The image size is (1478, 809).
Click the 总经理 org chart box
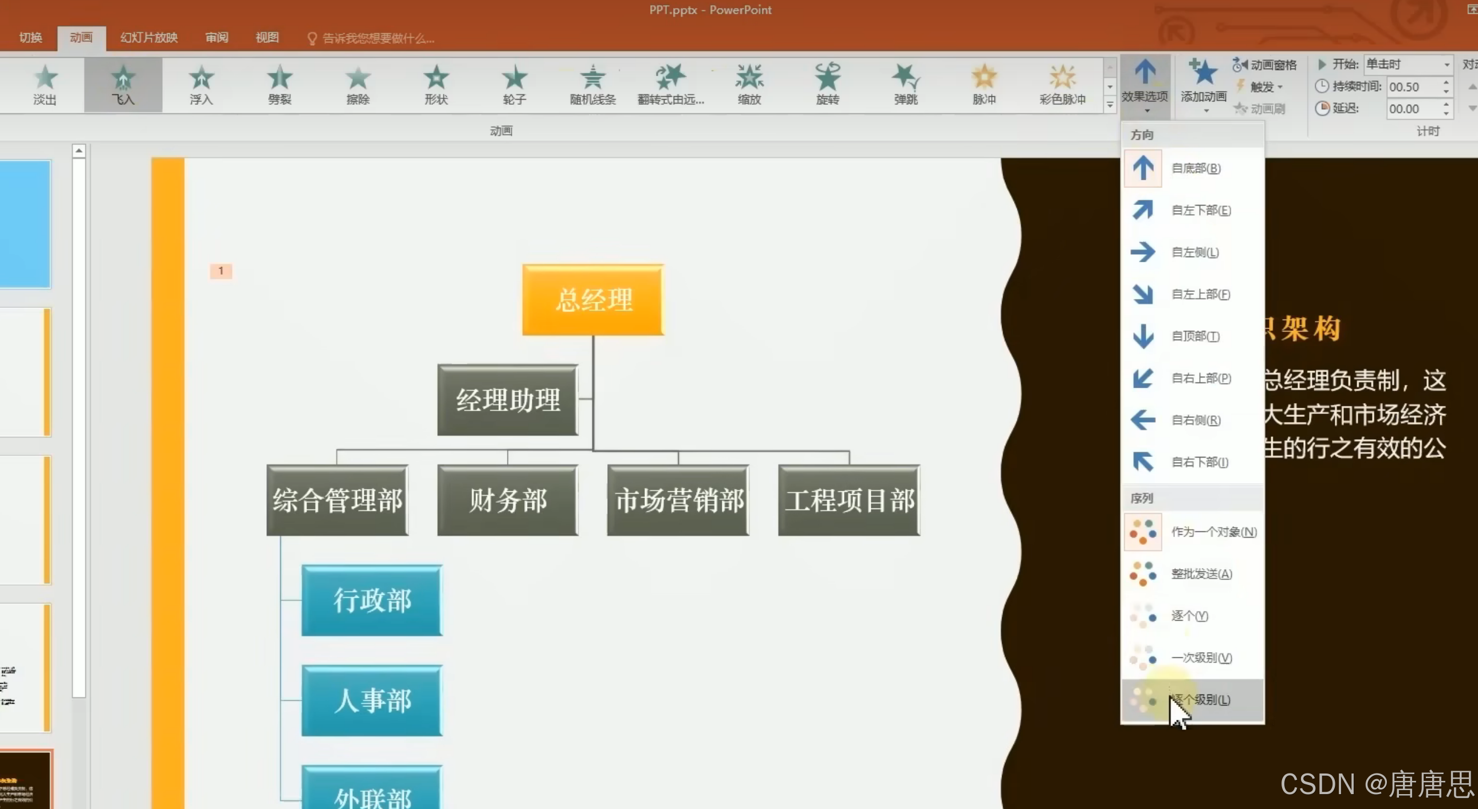coord(593,300)
